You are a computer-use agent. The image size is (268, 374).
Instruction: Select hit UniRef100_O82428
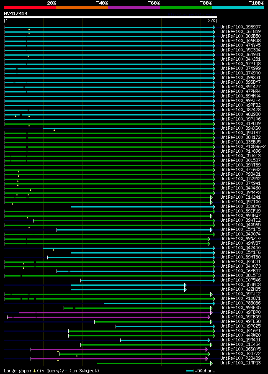[240, 110]
